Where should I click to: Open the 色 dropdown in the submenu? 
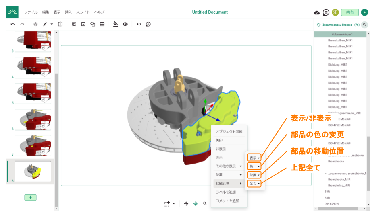[254, 166]
